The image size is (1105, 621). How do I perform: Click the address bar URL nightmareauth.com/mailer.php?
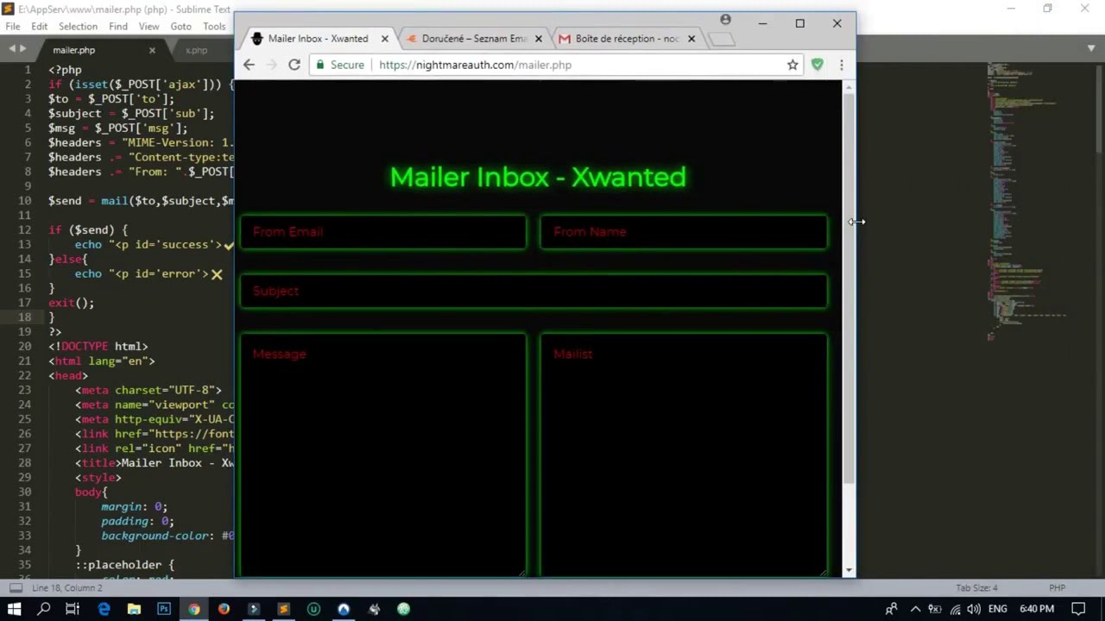475,65
